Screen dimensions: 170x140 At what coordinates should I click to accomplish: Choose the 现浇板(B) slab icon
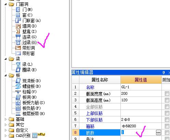(18, 81)
